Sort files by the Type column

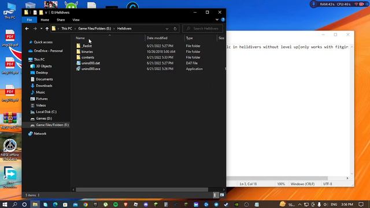[189, 38]
